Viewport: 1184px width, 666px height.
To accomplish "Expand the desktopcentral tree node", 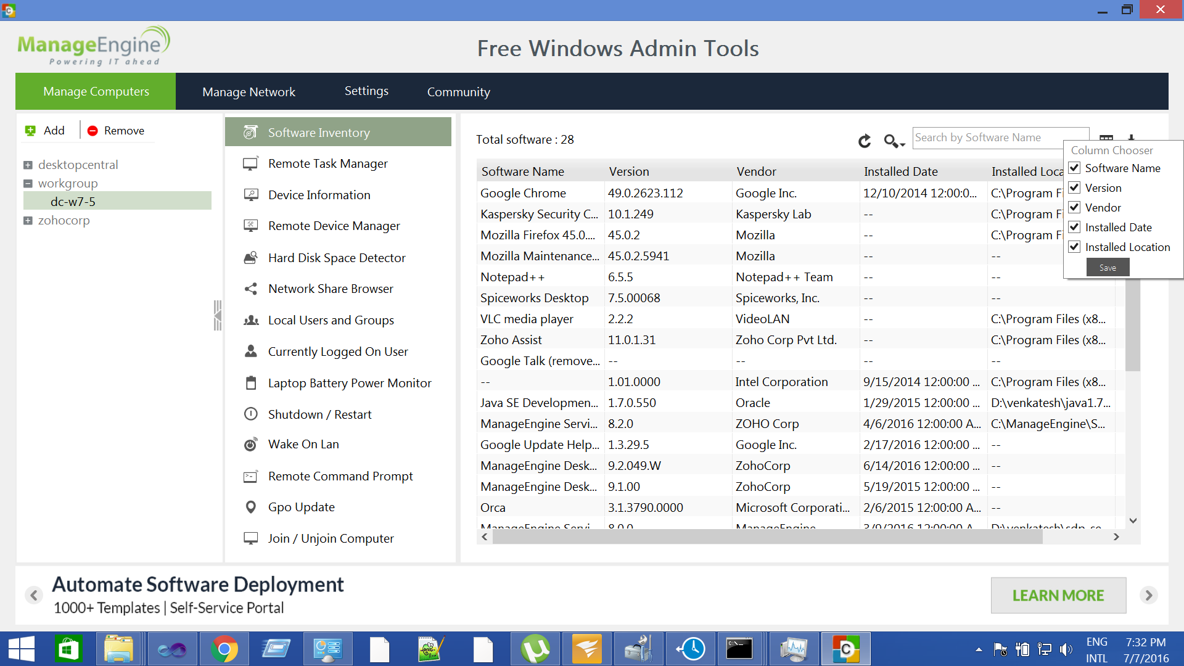I will [28, 165].
